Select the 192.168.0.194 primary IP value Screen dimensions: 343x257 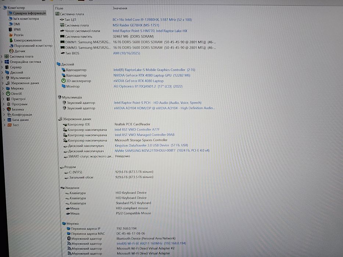click(x=126, y=228)
